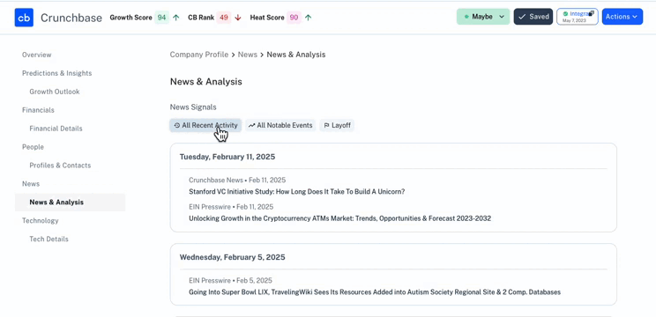This screenshot has width=656, height=317.
Task: Click the CB Rank down arrow icon
Action: point(238,18)
